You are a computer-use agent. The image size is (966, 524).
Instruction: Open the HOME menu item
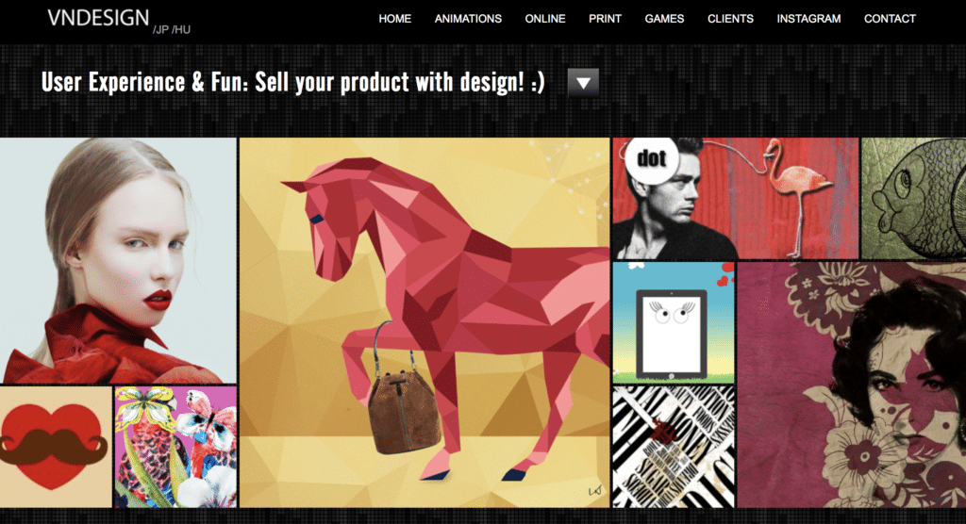(395, 19)
